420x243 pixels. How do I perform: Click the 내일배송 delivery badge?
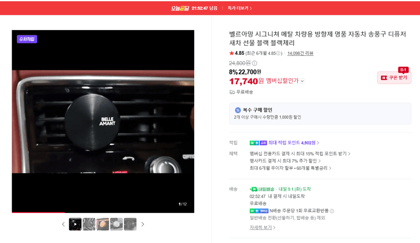pos(262,189)
